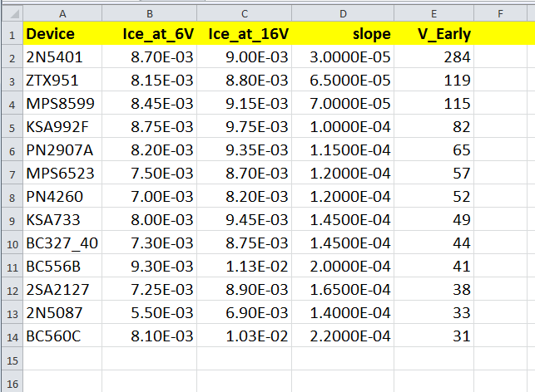The image size is (535, 392).
Task: Click Ice_at_6V value 5.50E-03
Action: tap(150, 312)
